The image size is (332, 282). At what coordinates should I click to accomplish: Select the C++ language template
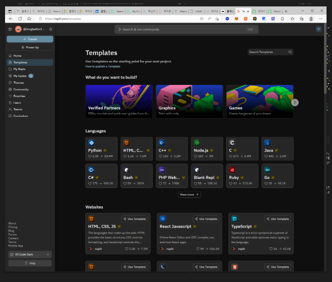[x=172, y=149]
